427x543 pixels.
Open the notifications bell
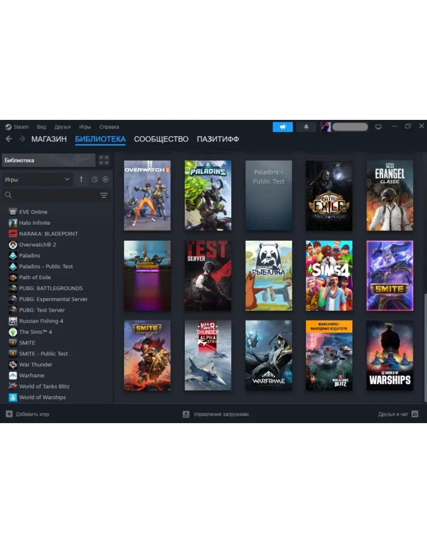[x=306, y=127]
